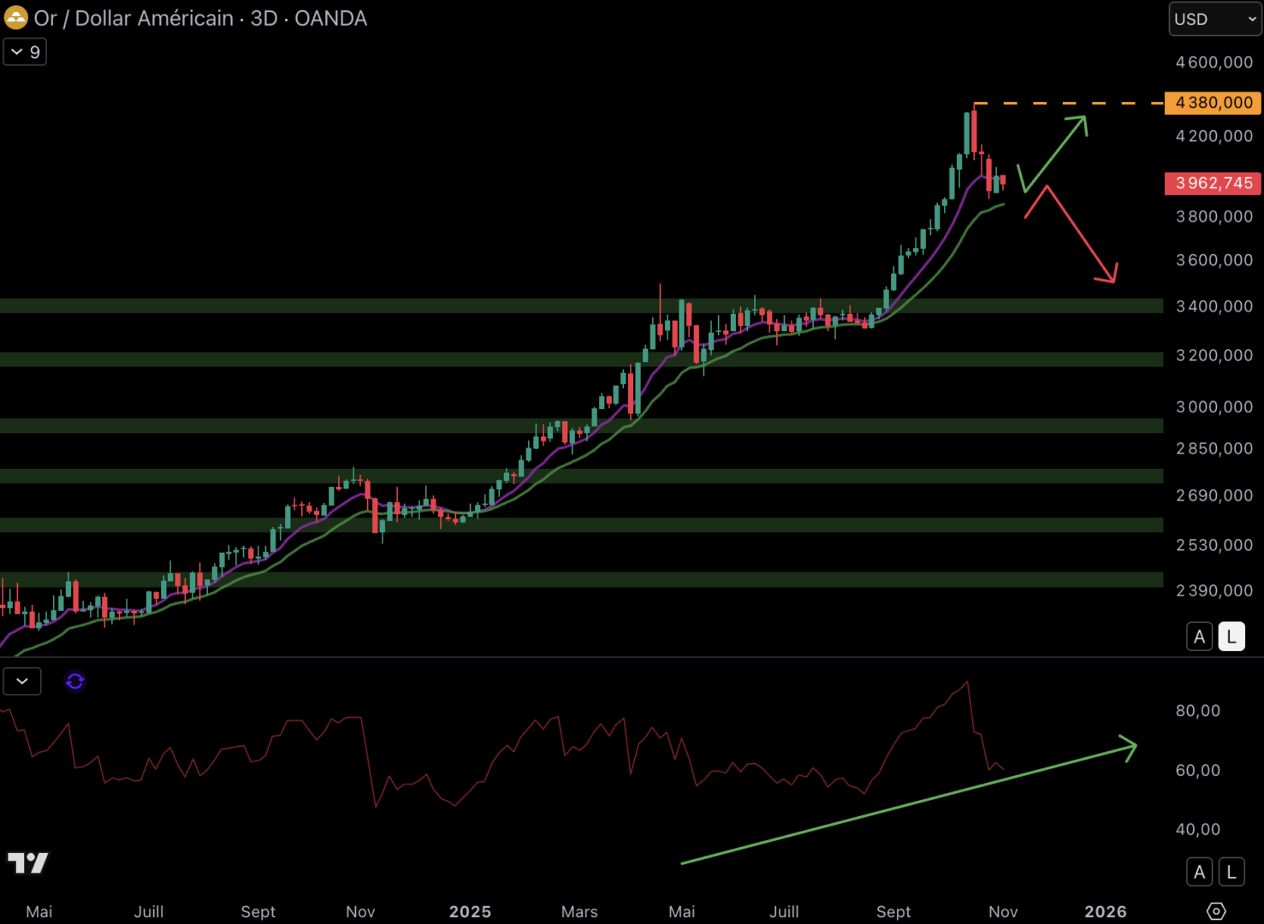
Task: Open chart settings gear on time axis
Action: [1216, 911]
